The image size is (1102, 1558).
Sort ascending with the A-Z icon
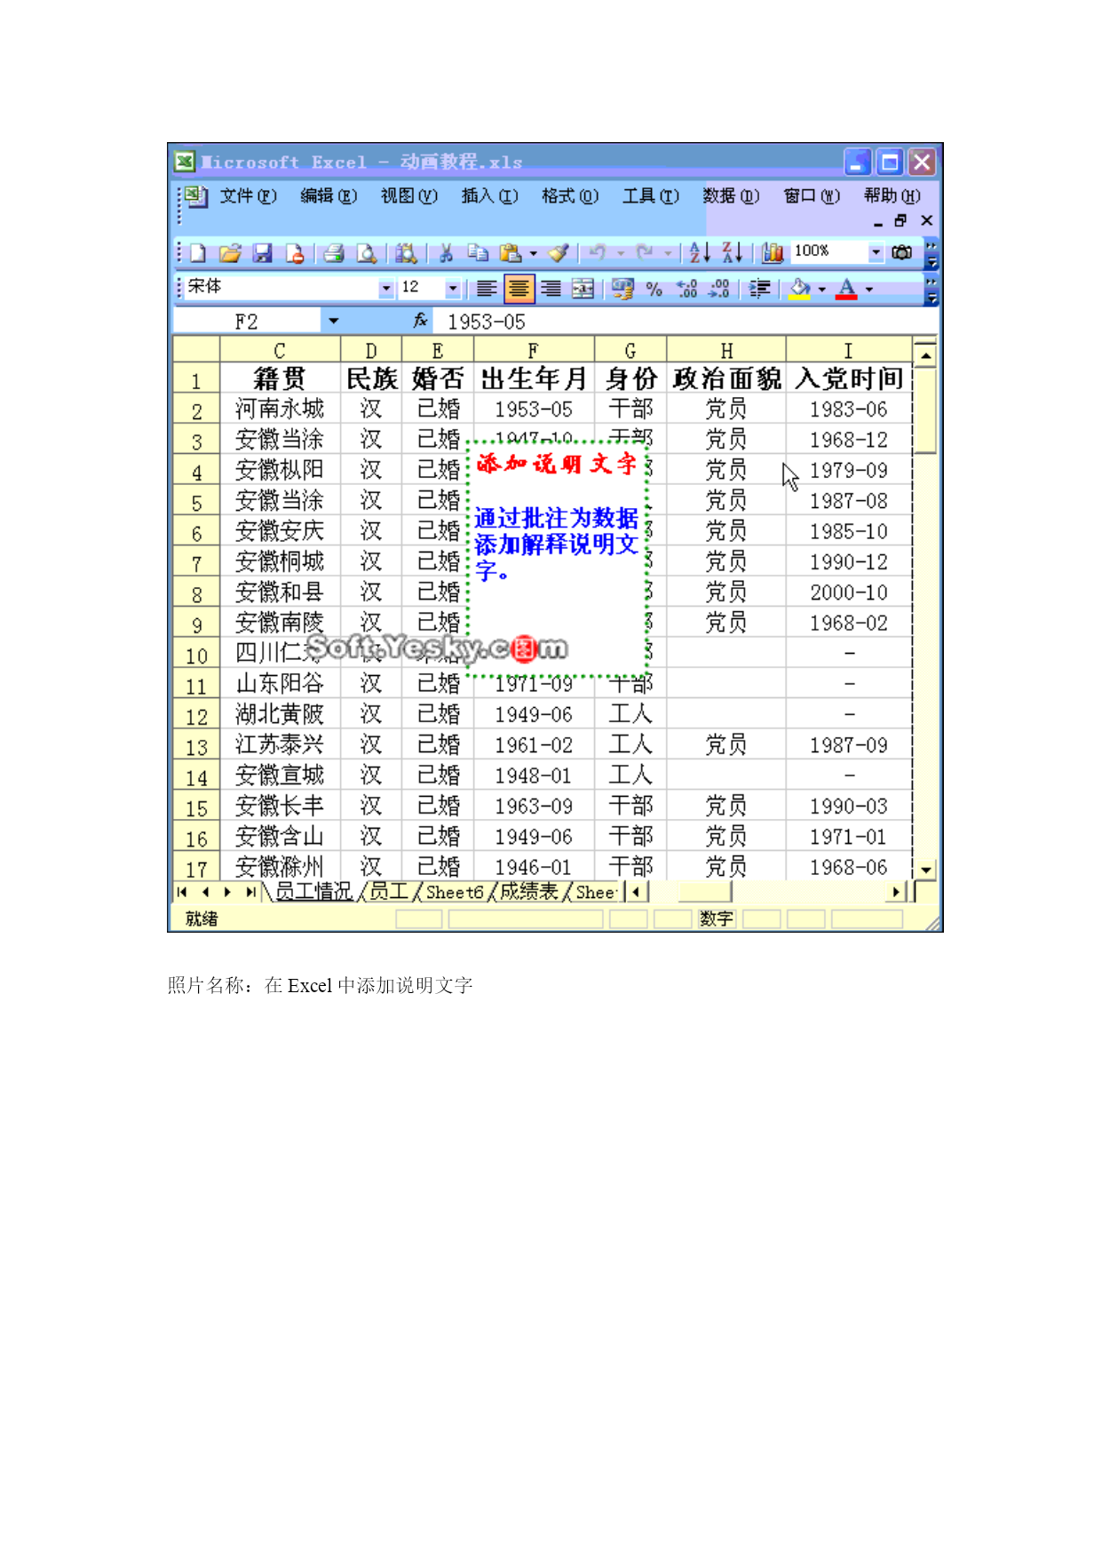(700, 253)
